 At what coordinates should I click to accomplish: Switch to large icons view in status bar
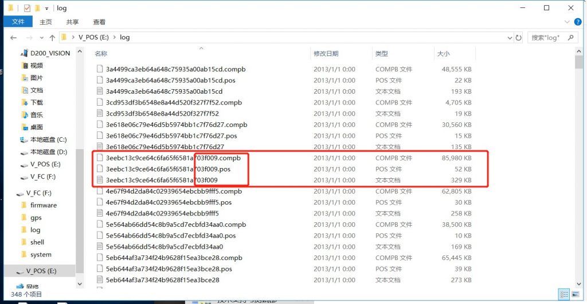point(575,294)
